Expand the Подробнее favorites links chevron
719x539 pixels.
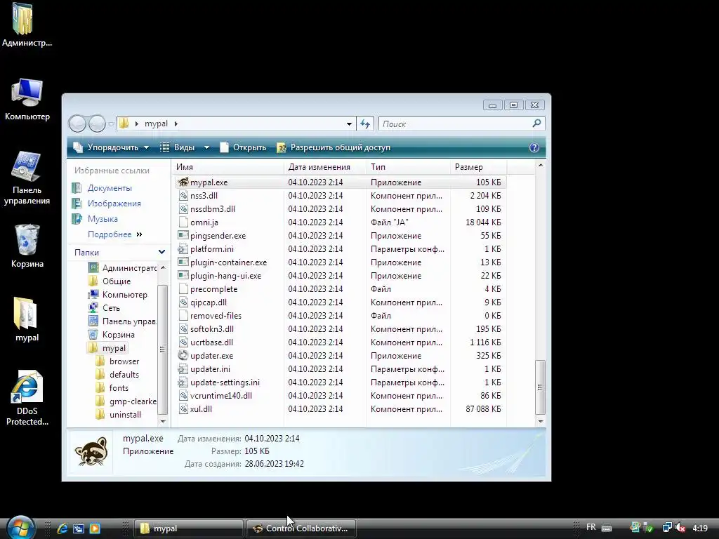pos(139,234)
